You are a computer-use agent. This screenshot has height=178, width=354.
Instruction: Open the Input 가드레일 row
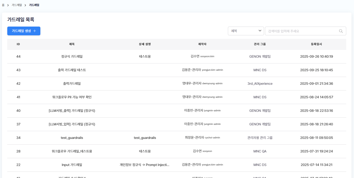tap(72, 165)
